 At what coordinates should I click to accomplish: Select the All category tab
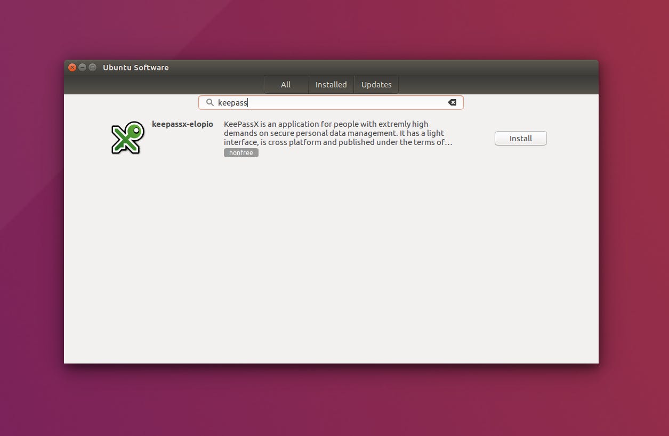point(286,84)
